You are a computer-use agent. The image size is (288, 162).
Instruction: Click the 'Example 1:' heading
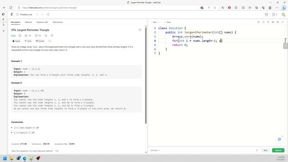click(17, 61)
